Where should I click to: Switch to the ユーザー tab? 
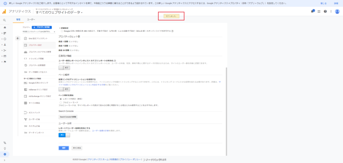point(31,19)
